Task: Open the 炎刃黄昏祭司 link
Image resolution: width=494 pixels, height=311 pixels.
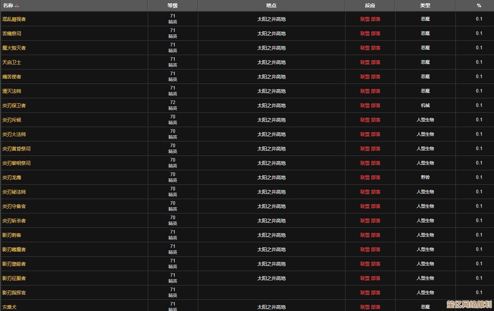Action: [17, 149]
